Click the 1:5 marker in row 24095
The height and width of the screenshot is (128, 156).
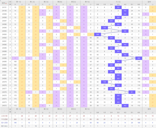pos(105,28)
